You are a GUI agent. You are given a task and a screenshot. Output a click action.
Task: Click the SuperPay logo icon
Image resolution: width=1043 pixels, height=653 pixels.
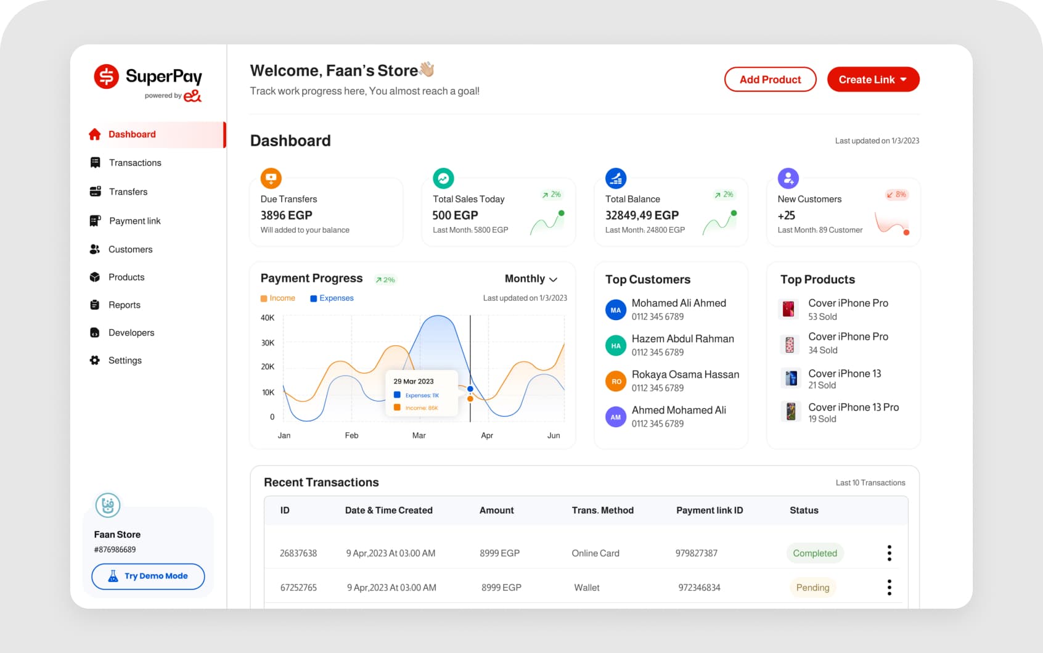pos(106,76)
